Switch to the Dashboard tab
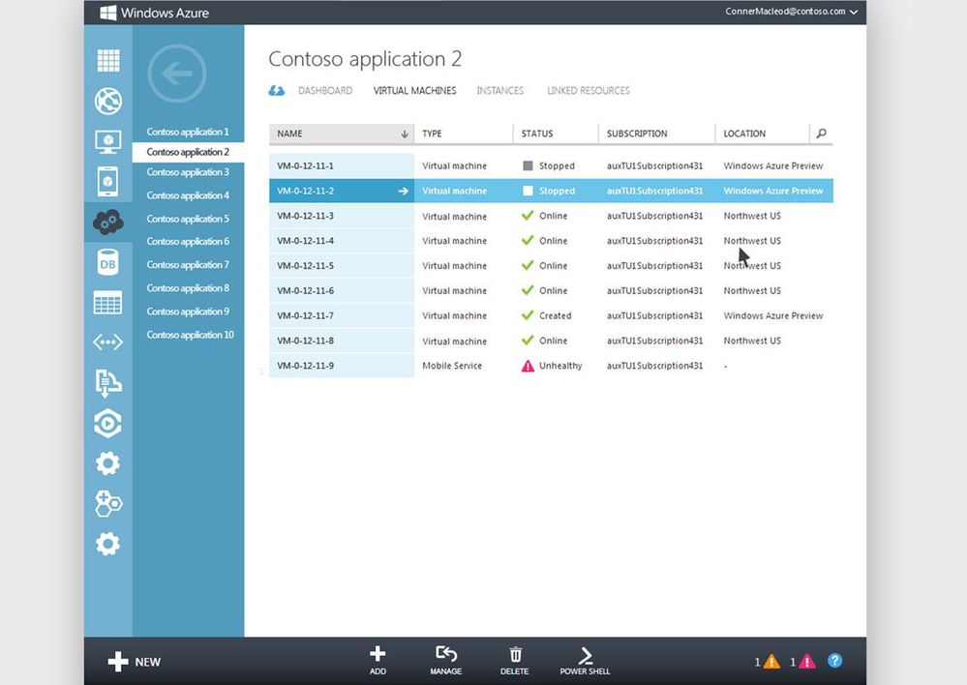This screenshot has height=685, width=967. [325, 91]
